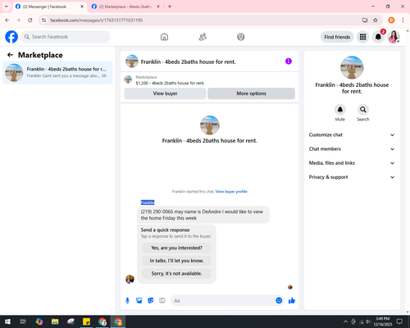
Task: Search in conversation with the magnifier icon
Action: pyautogui.click(x=363, y=110)
